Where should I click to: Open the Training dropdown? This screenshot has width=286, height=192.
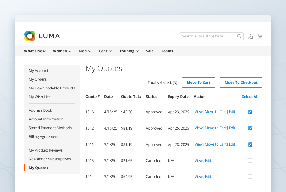pyautogui.click(x=129, y=51)
